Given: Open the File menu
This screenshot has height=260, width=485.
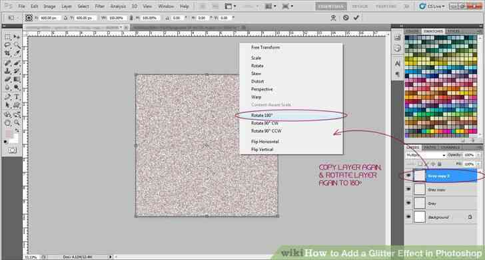Looking at the screenshot, I should pyautogui.click(x=21, y=6).
